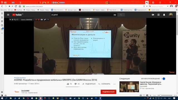Open the Windows notification center icon
The image size is (178, 100).
tap(174, 98)
